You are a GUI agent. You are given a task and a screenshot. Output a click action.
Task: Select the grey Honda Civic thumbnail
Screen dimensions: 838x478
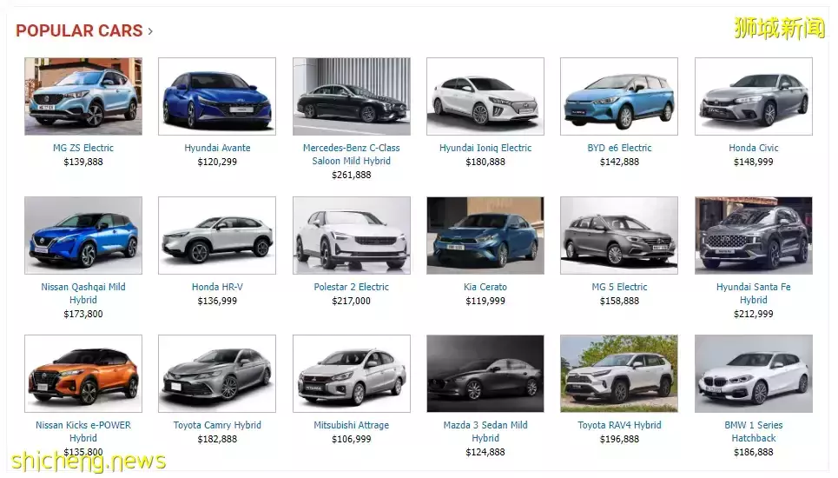(x=754, y=96)
